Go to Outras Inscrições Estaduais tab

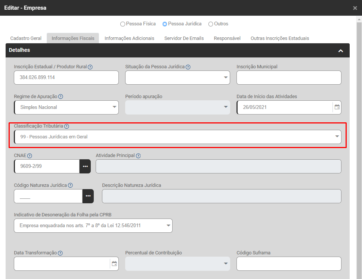(279, 38)
